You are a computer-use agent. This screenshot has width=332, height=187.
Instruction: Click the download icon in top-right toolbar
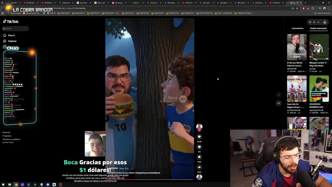[x=318, y=22]
